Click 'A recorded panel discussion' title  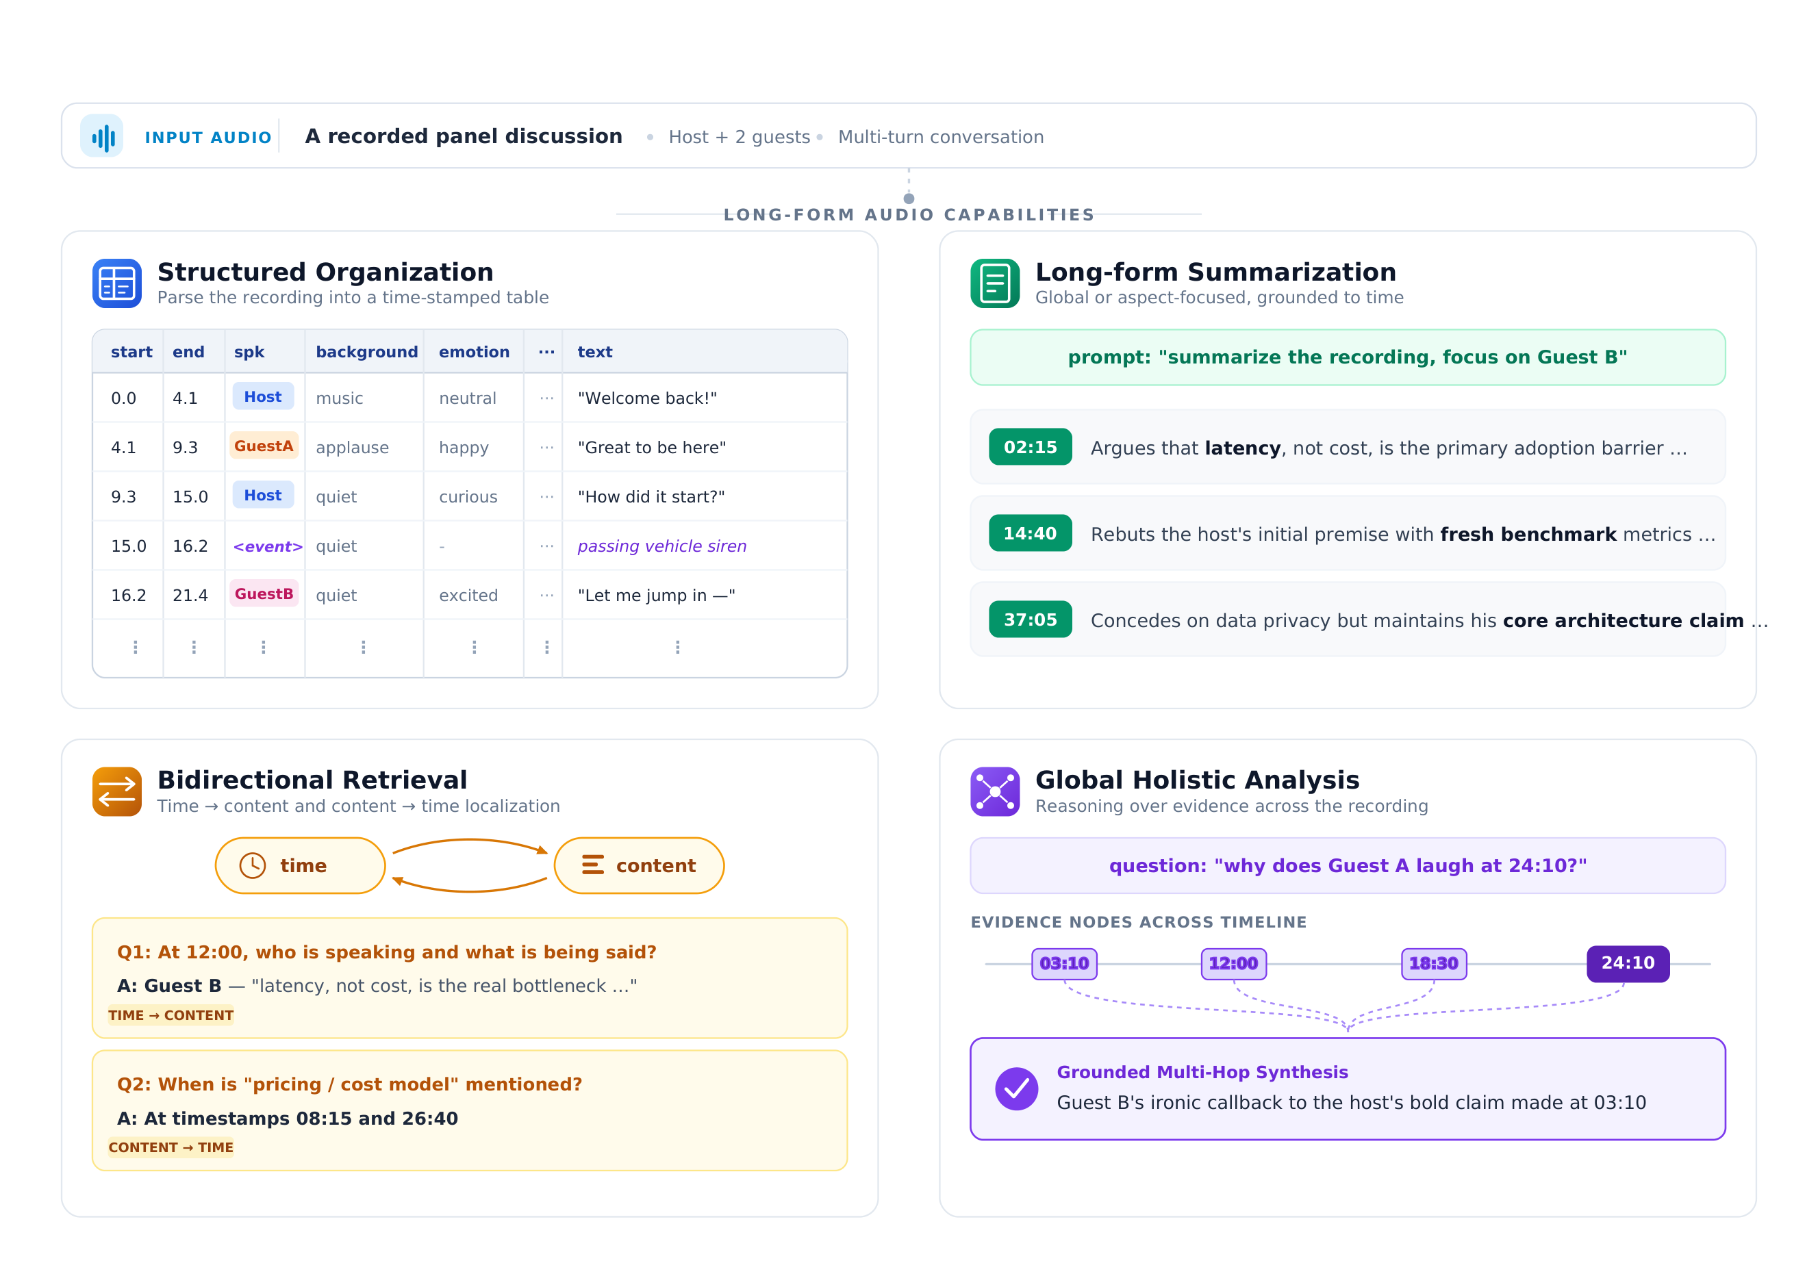(464, 136)
